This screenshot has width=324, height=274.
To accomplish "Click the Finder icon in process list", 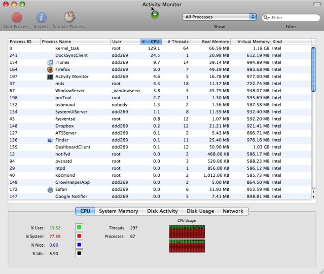I will tap(50, 140).
